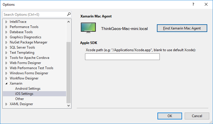Select Graphics Diagnostics category

click(25, 37)
